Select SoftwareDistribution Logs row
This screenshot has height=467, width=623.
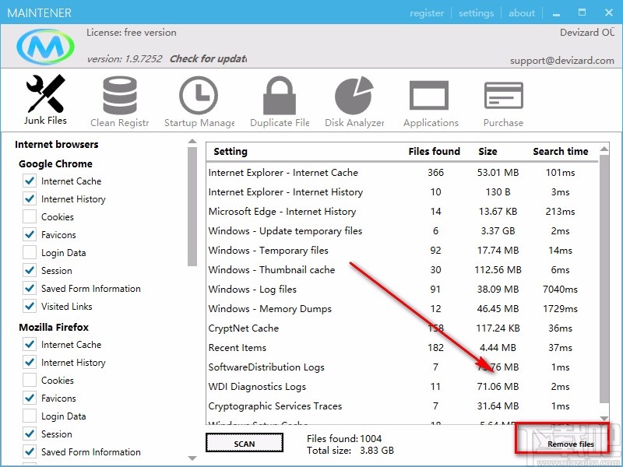tap(403, 367)
